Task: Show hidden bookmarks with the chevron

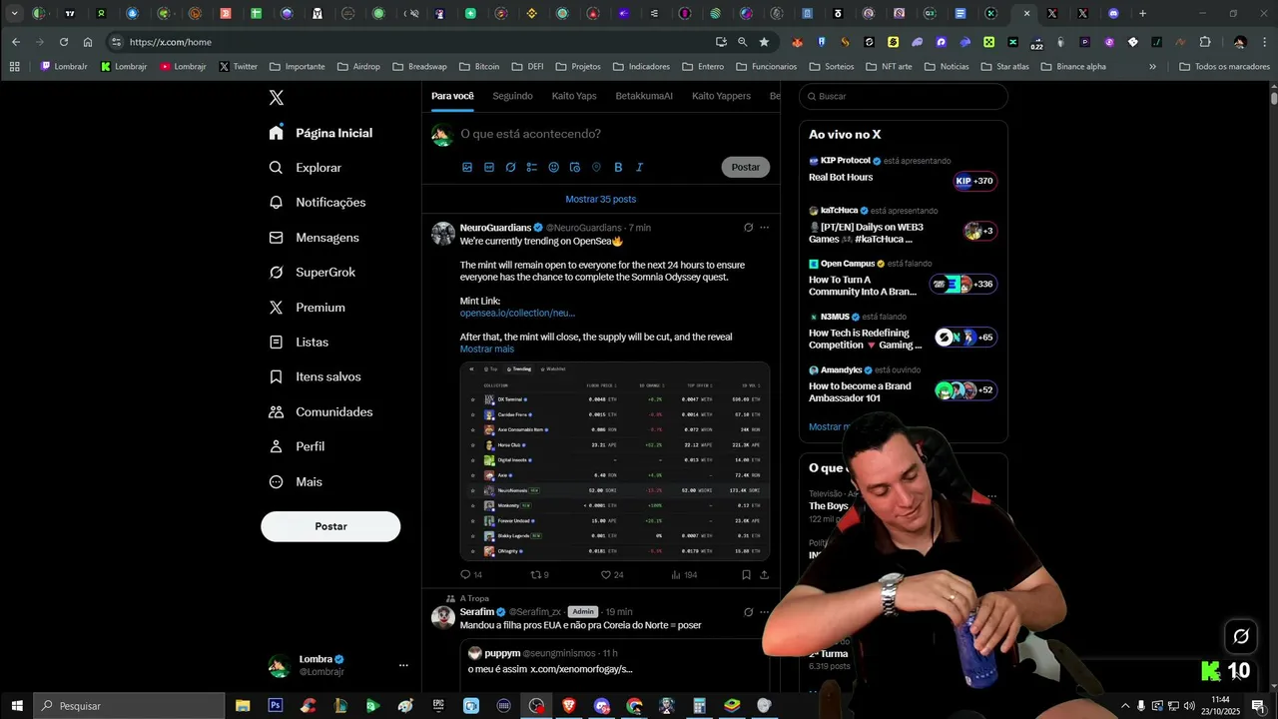Action: [1152, 67]
